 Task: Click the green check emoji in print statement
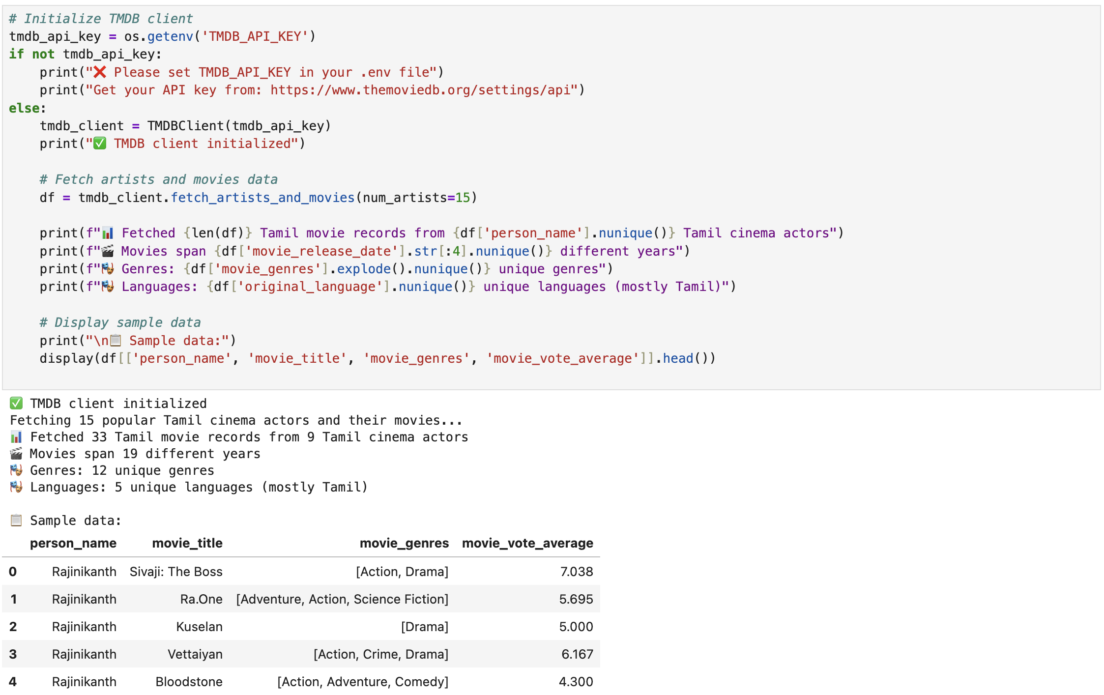coord(100,144)
